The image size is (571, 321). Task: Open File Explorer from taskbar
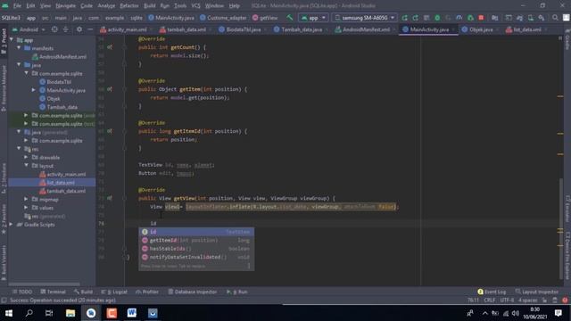(70, 313)
